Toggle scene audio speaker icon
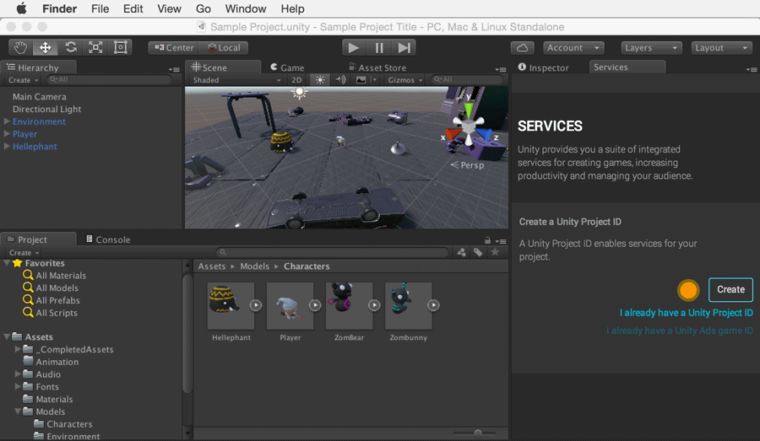Image resolution: width=760 pixels, height=441 pixels. [340, 80]
